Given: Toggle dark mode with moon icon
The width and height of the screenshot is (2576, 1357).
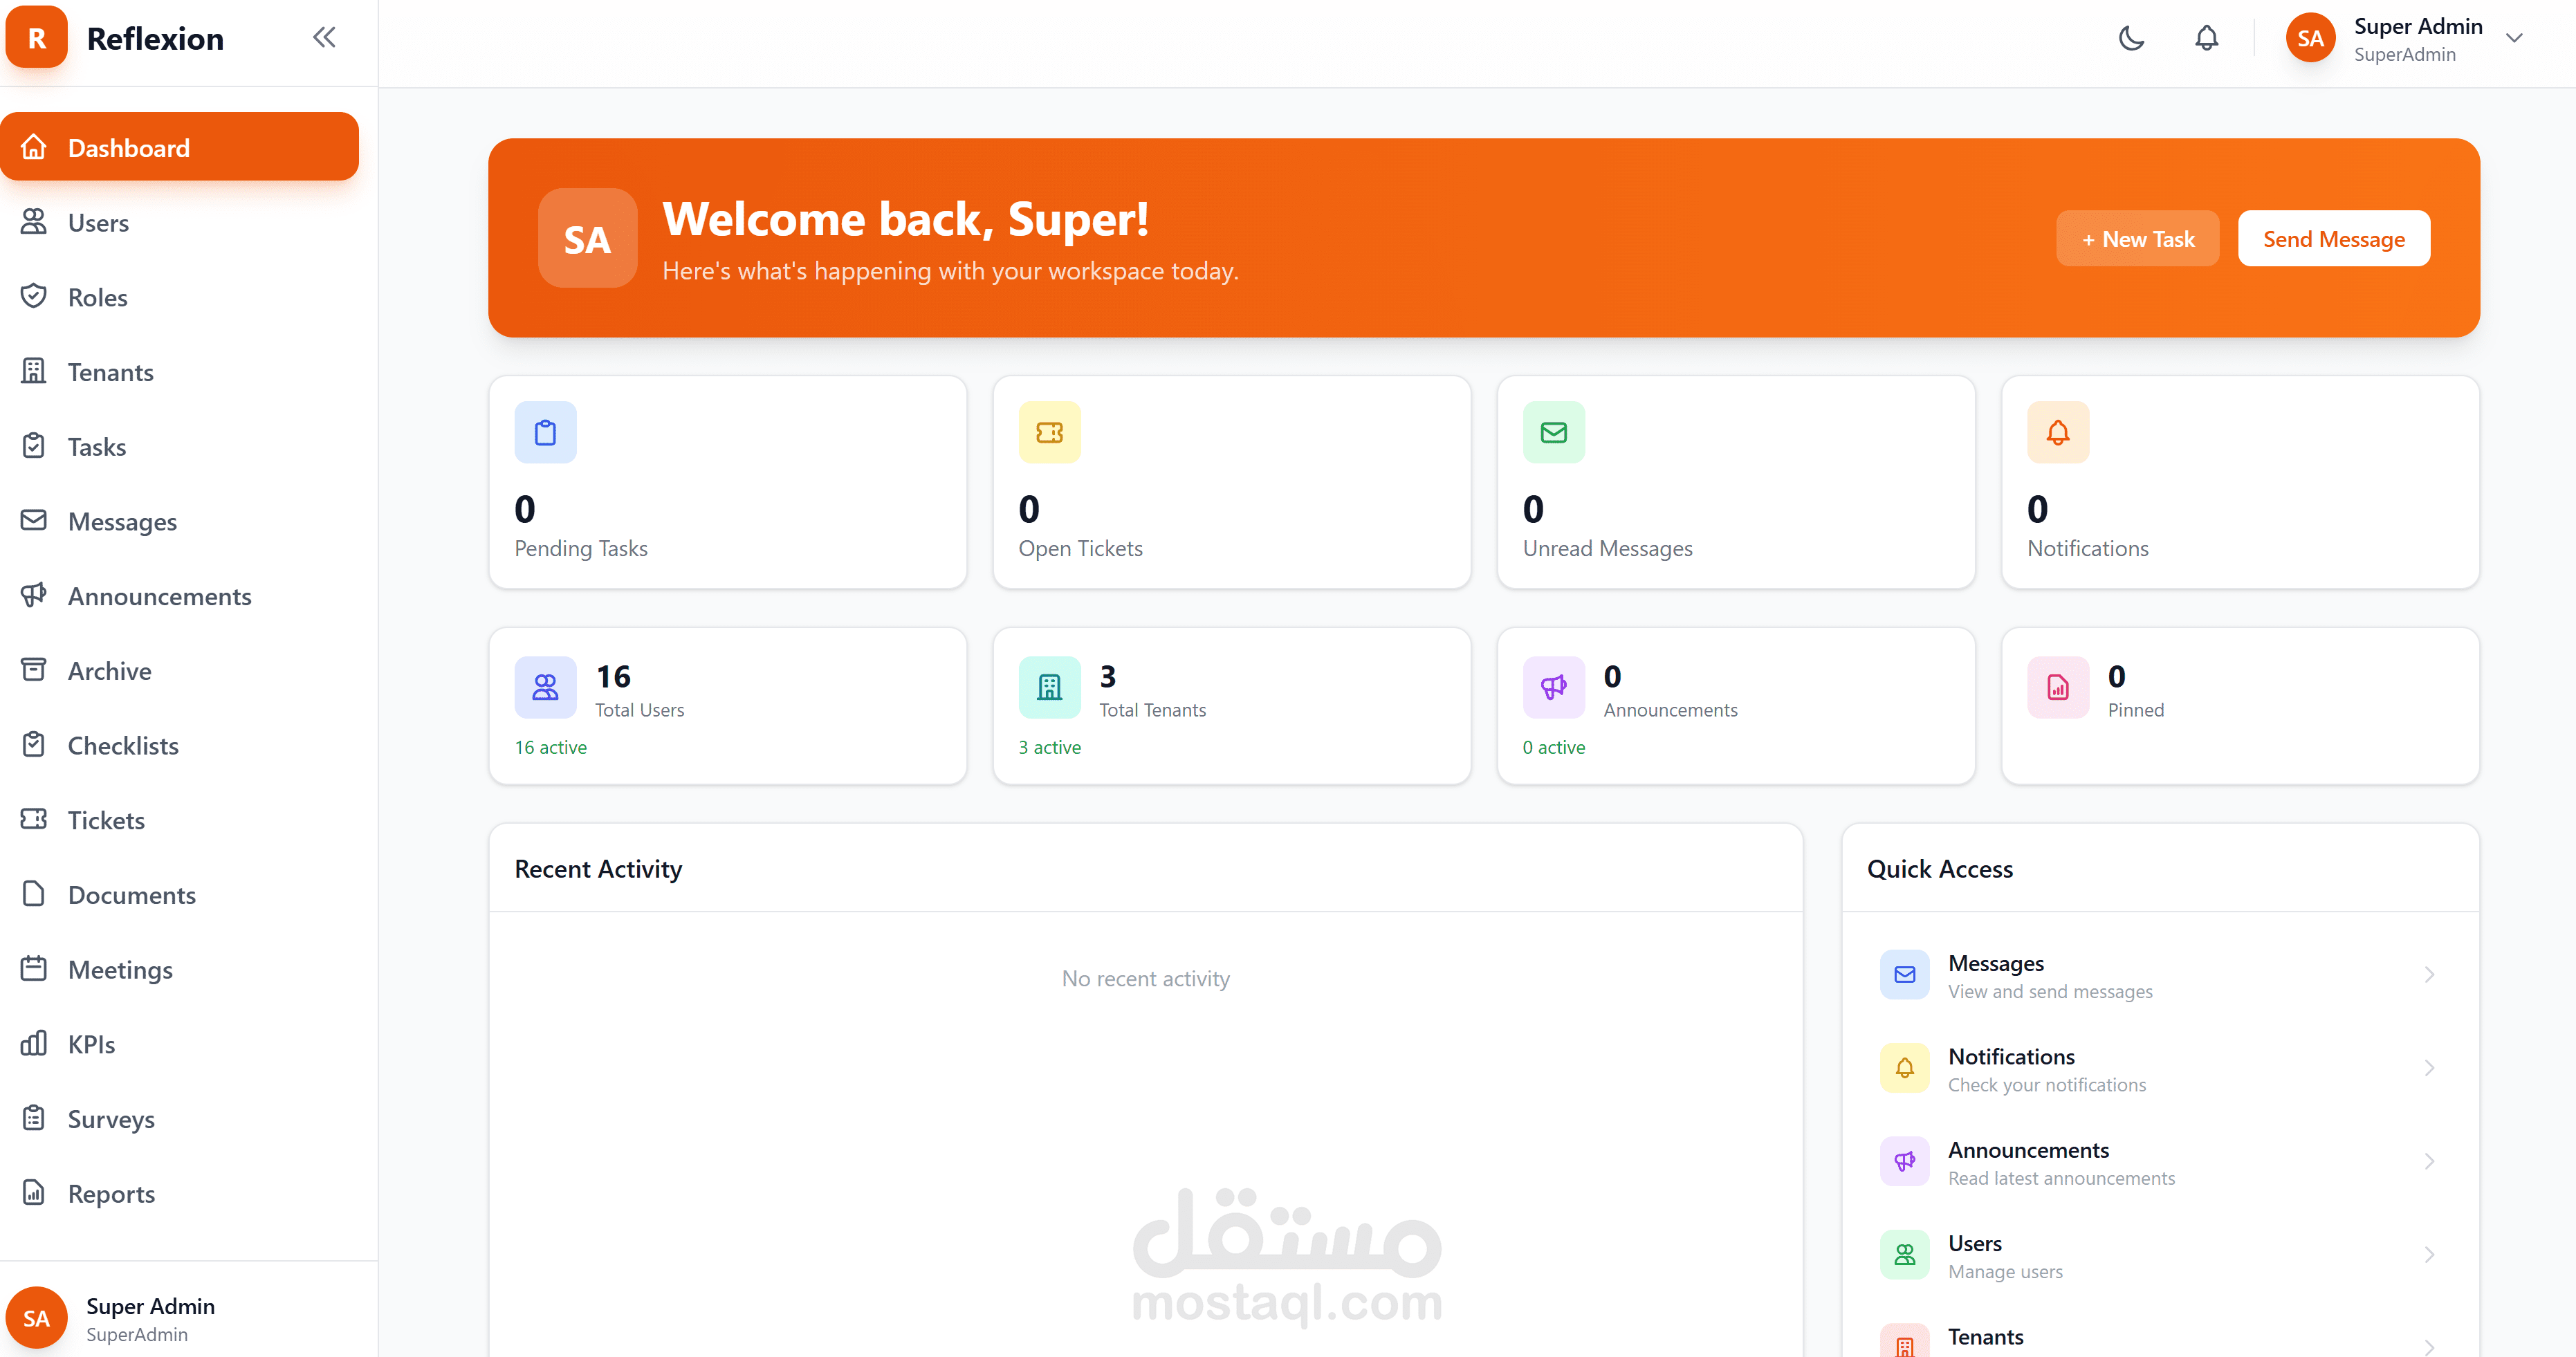Looking at the screenshot, I should tap(2131, 39).
